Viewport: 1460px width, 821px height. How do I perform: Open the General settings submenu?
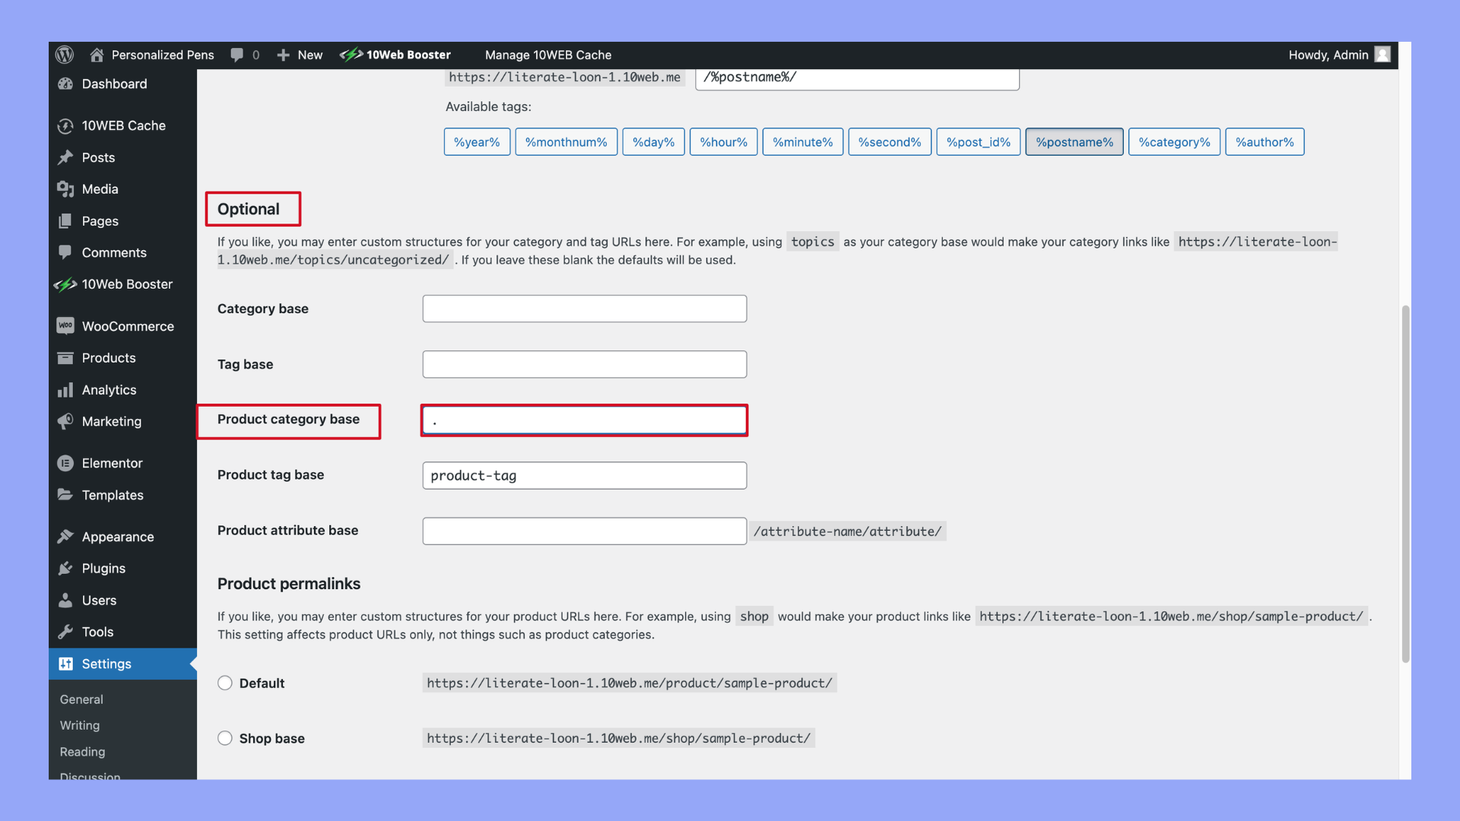[x=81, y=699]
